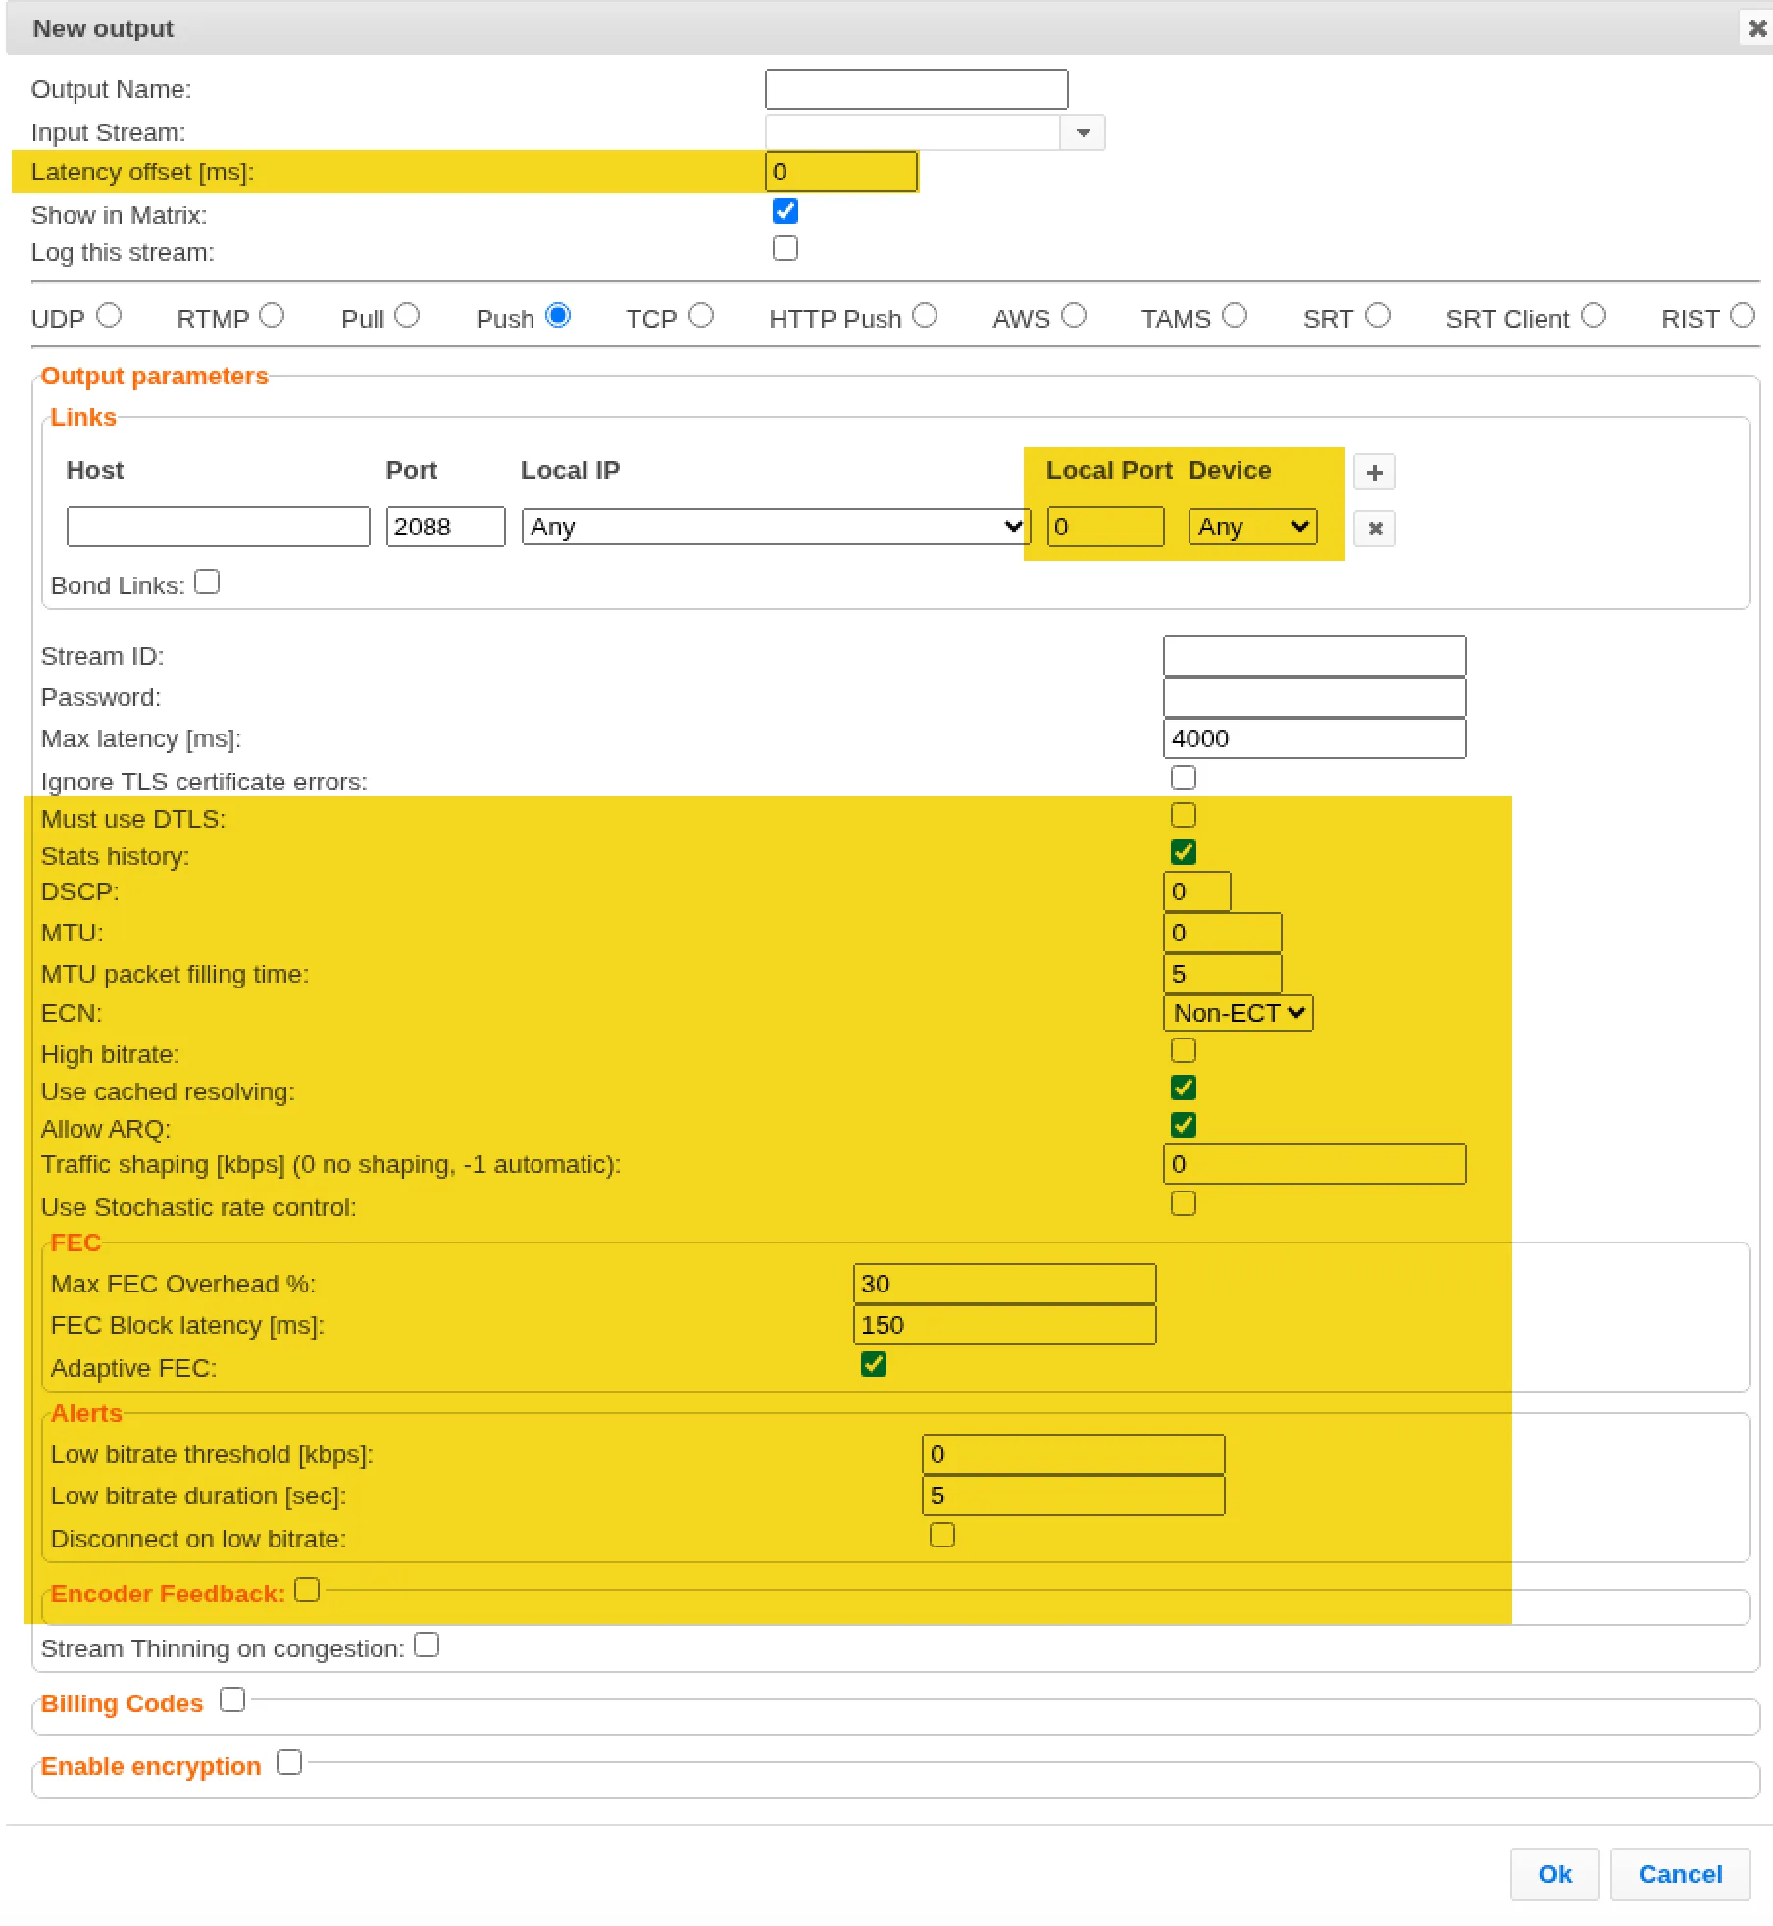
Task: Open the Local IP dropdown
Action: (x=776, y=527)
